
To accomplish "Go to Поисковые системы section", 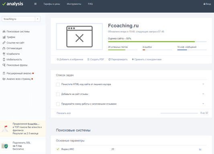I will coord(18,32).
